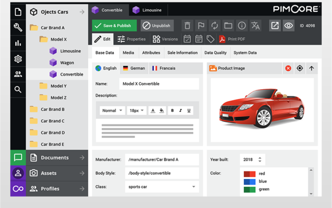Open the Versions view
Viewport: 332px width, 208px height.
click(165, 39)
